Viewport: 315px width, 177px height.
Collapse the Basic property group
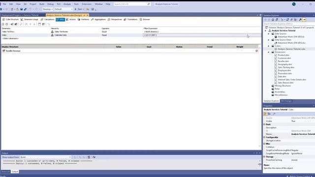pyautogui.click(x=264, y=124)
